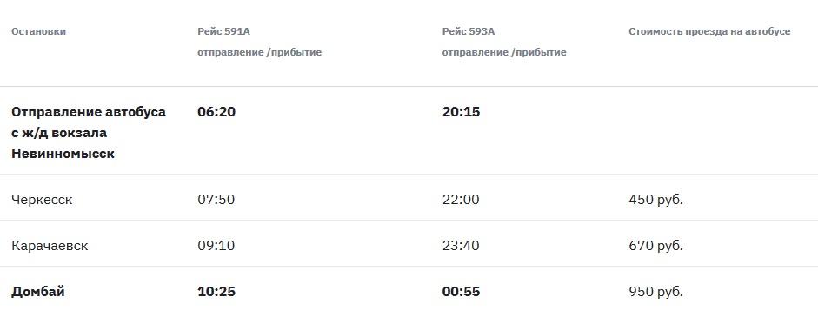Click the 00:55 Домбай arrival time
Screen dimensions: 818x317
coord(462,292)
